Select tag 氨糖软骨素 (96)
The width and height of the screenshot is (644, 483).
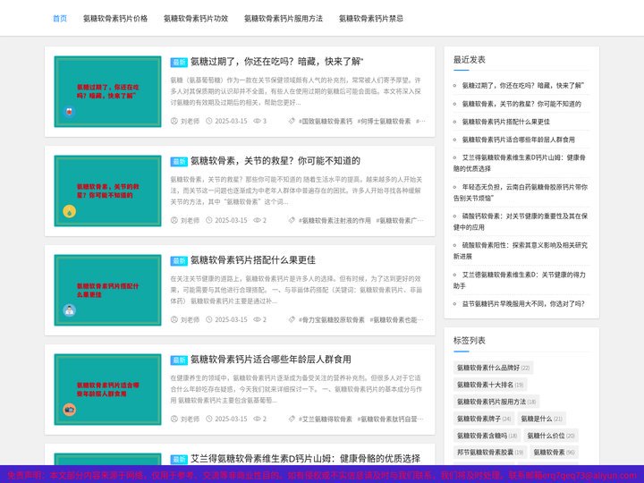click(x=554, y=453)
